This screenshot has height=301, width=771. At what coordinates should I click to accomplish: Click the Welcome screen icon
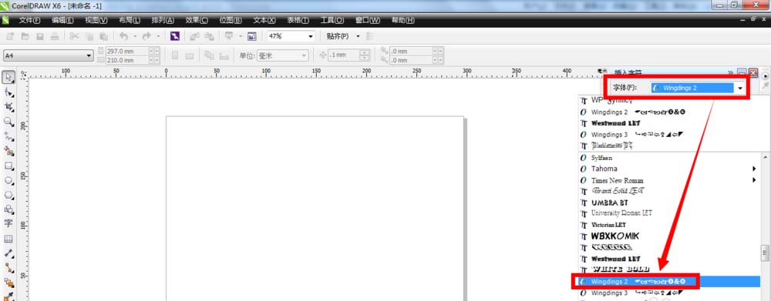[252, 36]
